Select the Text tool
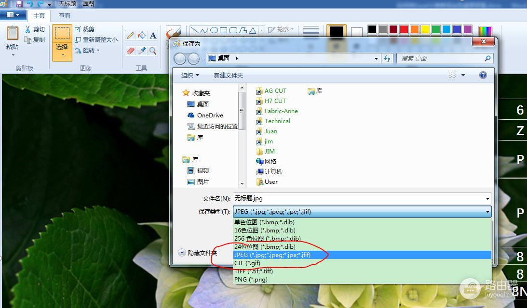The image size is (527, 308). click(153, 35)
